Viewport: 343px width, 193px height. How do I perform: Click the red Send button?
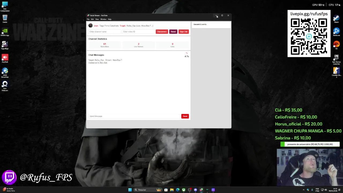[185, 116]
